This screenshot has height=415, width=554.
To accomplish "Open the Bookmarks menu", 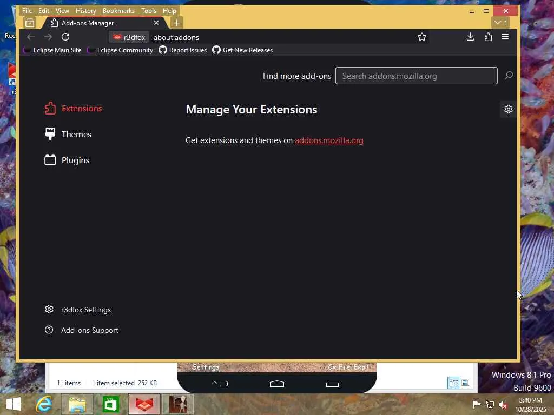I will (118, 11).
